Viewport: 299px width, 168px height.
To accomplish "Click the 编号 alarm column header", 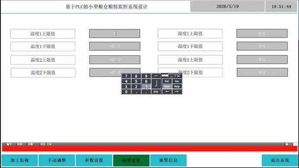I will [x=9, y=144].
